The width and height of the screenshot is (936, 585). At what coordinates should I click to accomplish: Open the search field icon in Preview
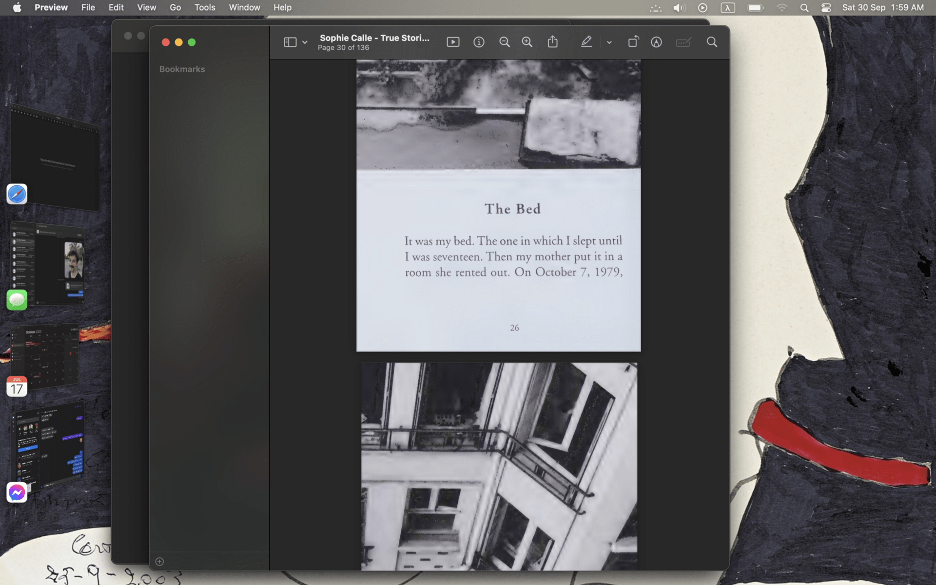coord(712,42)
